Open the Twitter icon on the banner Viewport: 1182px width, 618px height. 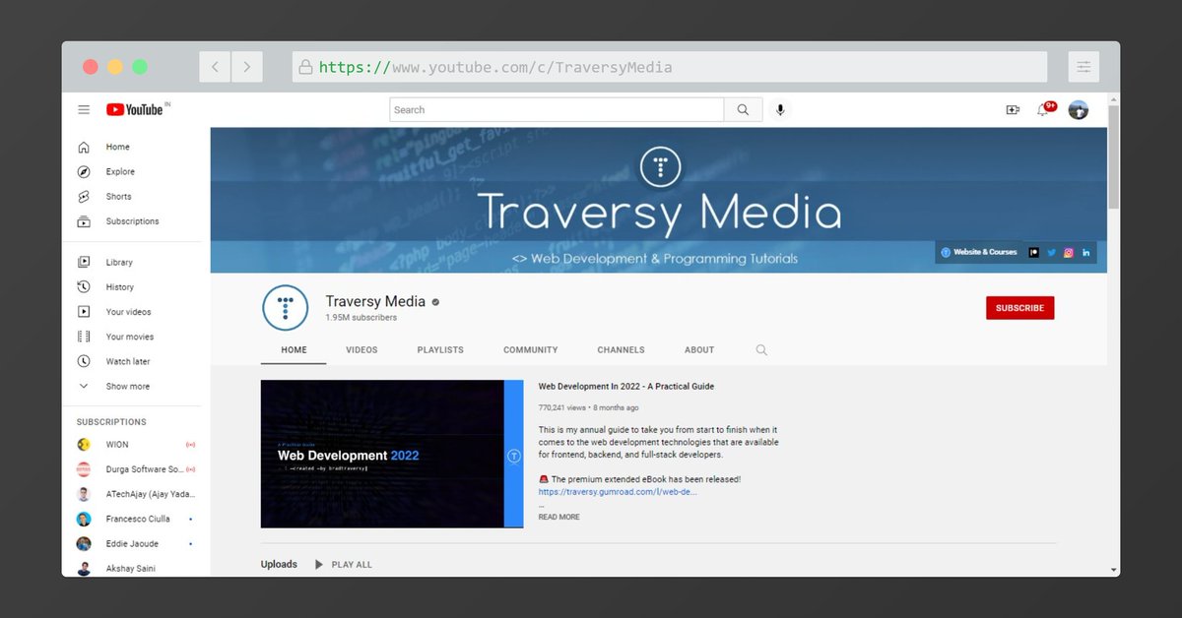[x=1051, y=253]
